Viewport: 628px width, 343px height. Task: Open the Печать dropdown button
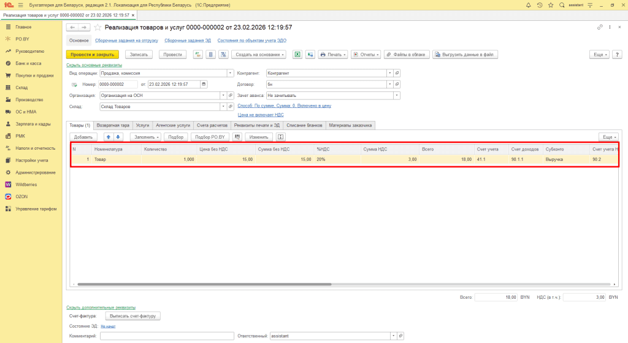[x=333, y=55]
